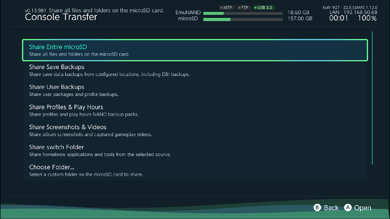The image size is (390, 219).
Task: Select the Share Entire microSD option
Action: click(195, 50)
